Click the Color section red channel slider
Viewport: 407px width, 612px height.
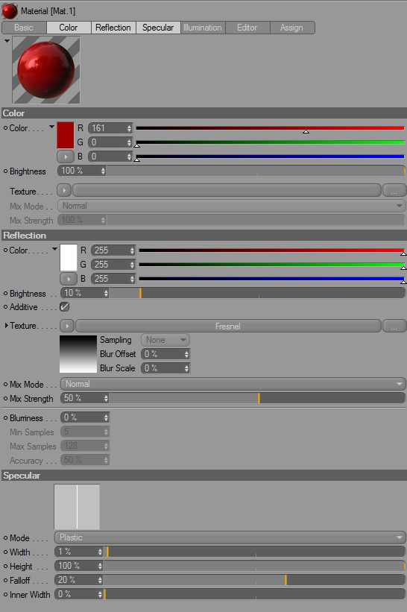click(x=270, y=128)
